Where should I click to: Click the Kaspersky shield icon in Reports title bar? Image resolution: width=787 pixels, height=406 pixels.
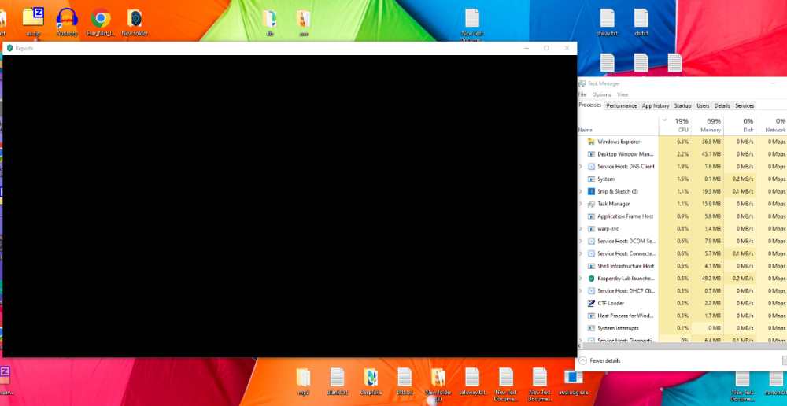click(9, 48)
